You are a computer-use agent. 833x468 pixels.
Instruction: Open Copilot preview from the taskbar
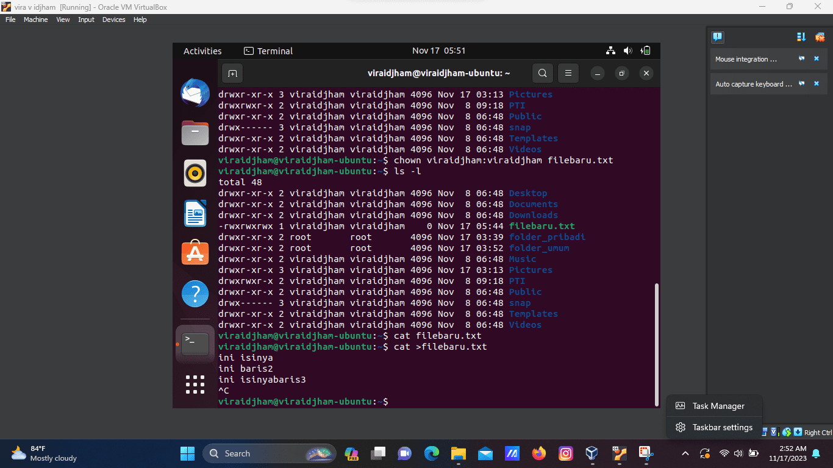tap(351, 453)
